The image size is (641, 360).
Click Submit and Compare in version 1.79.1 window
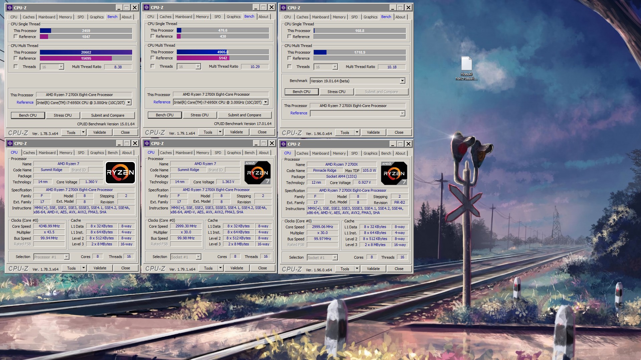click(x=244, y=115)
